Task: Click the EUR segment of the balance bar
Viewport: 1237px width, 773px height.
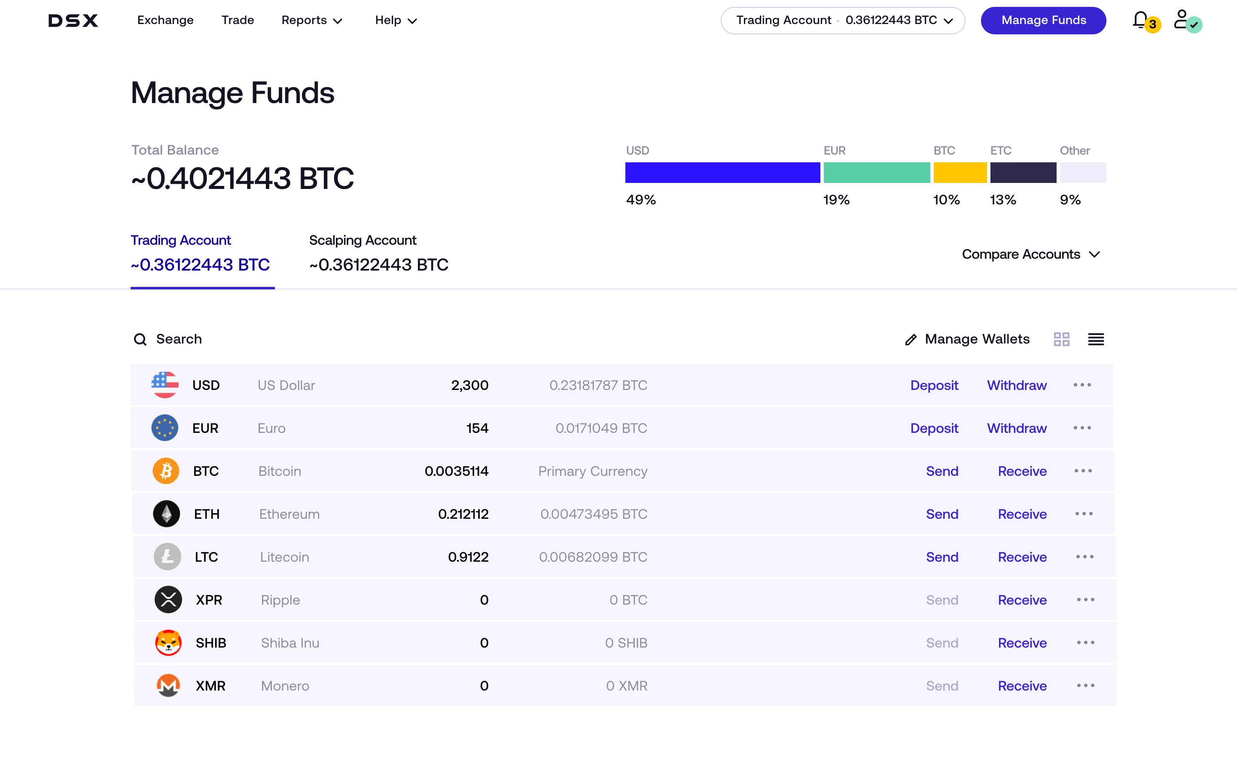Action: [x=876, y=173]
